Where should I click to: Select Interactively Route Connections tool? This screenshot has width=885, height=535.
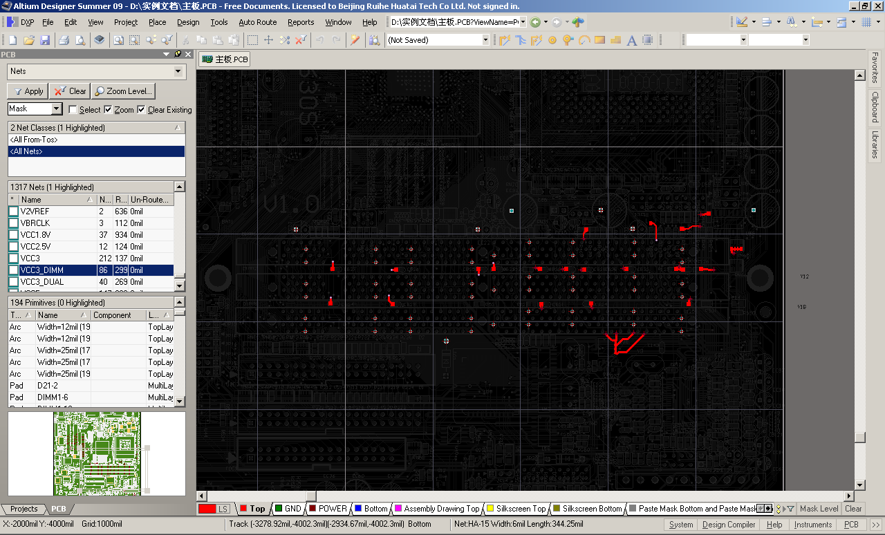tap(505, 40)
